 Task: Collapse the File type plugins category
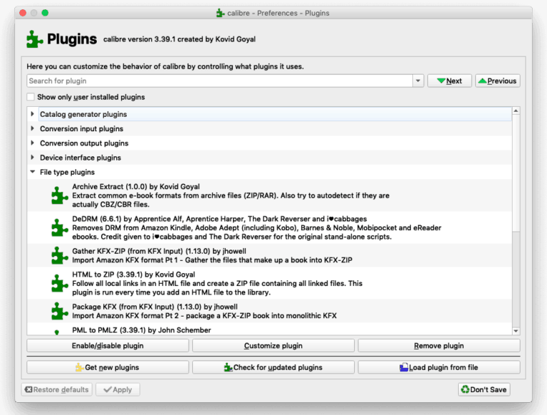tap(33, 173)
